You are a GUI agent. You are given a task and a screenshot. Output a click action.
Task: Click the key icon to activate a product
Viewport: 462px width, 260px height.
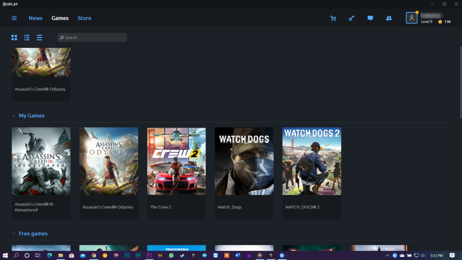351,18
